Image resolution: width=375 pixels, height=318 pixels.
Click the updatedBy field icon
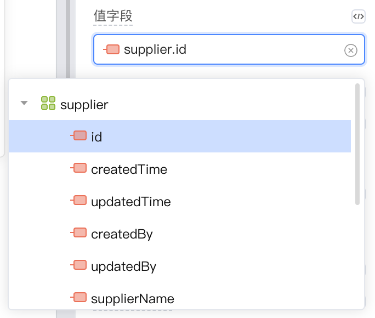tap(78, 265)
